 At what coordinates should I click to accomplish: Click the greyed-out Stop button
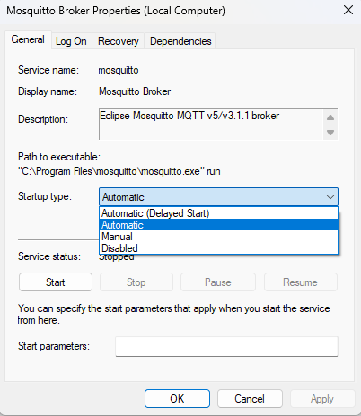tap(136, 282)
